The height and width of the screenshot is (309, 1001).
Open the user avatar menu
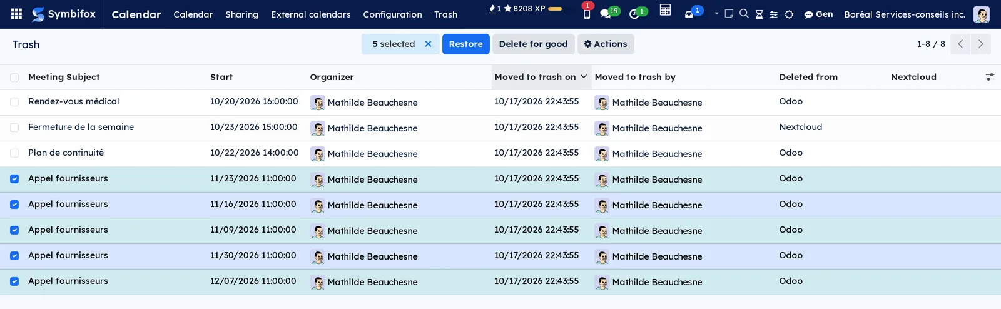point(982,14)
